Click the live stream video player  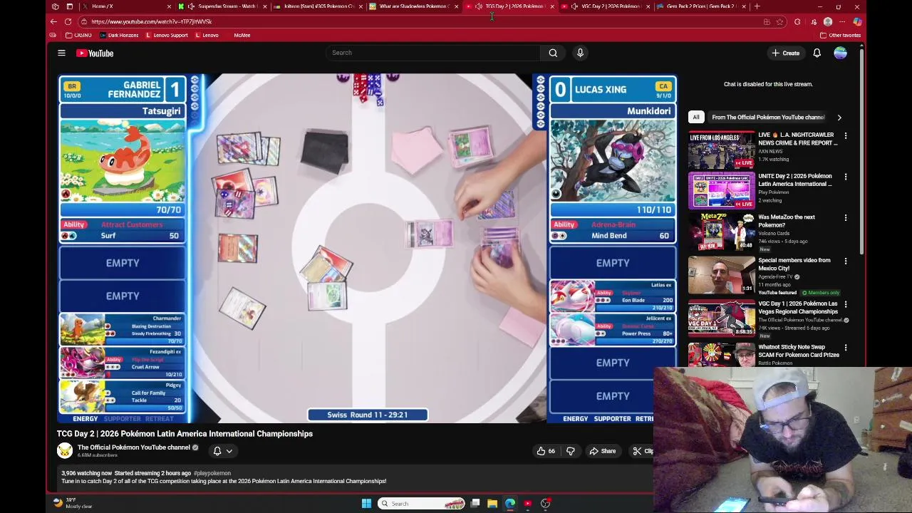pyautogui.click(x=367, y=248)
